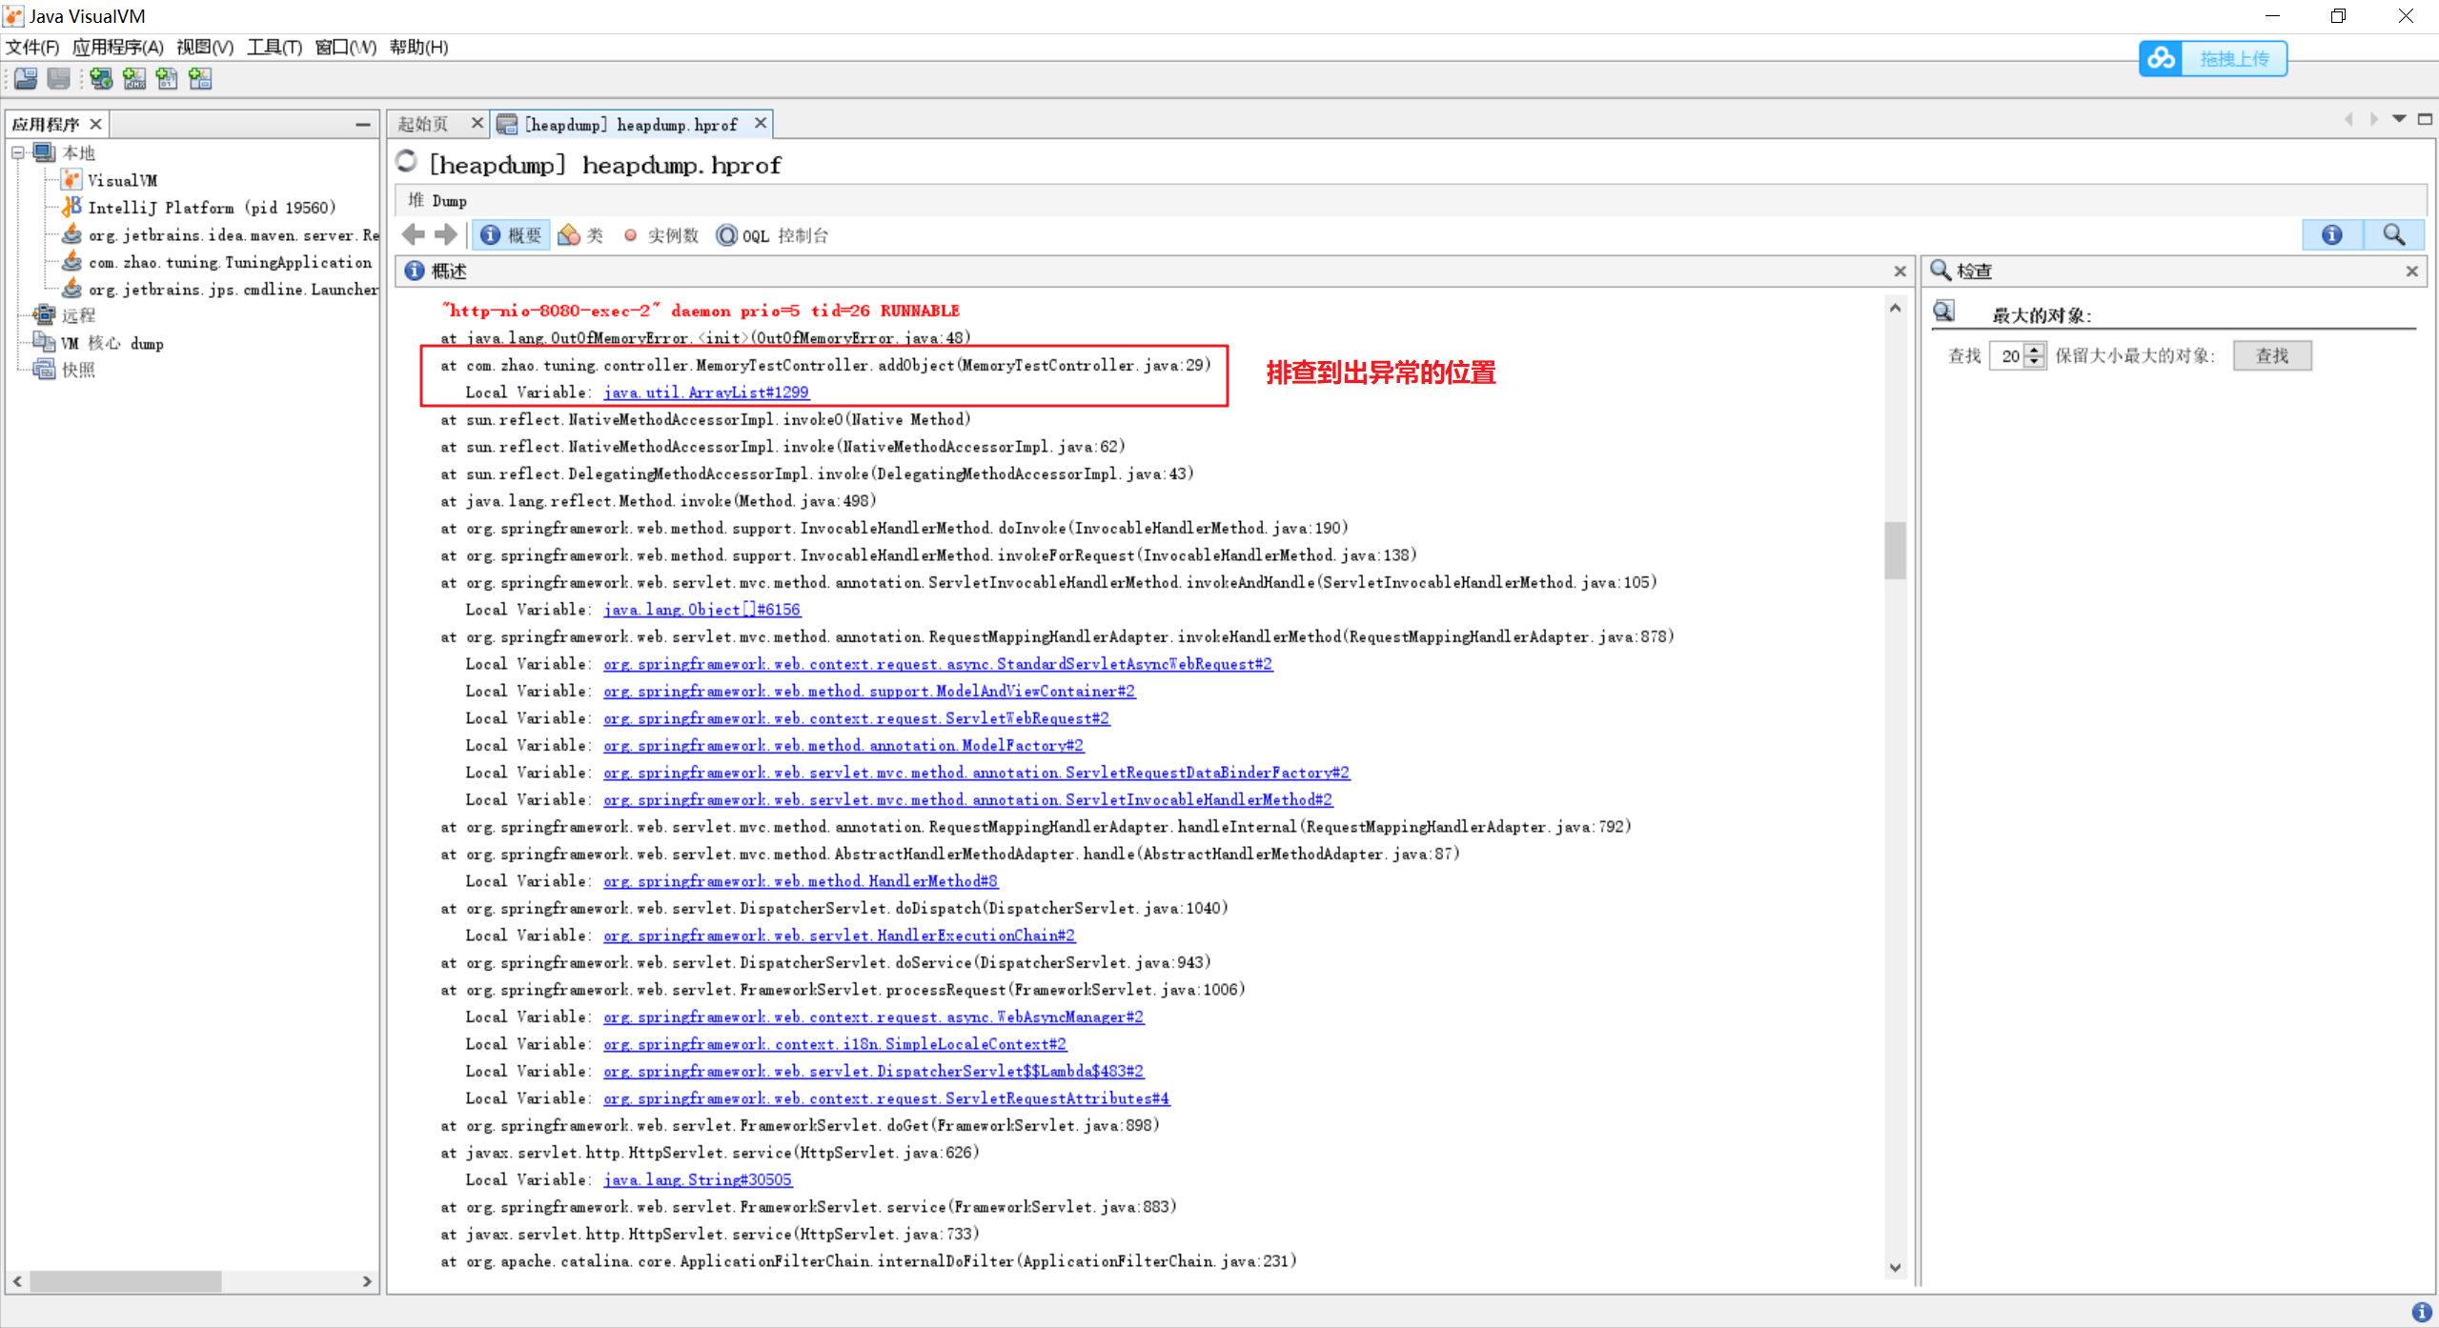The width and height of the screenshot is (2439, 1328).
Task: Open the 窗口(W) menu
Action: tap(345, 47)
